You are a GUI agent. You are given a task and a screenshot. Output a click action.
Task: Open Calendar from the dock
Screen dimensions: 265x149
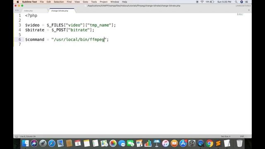tap(78, 144)
